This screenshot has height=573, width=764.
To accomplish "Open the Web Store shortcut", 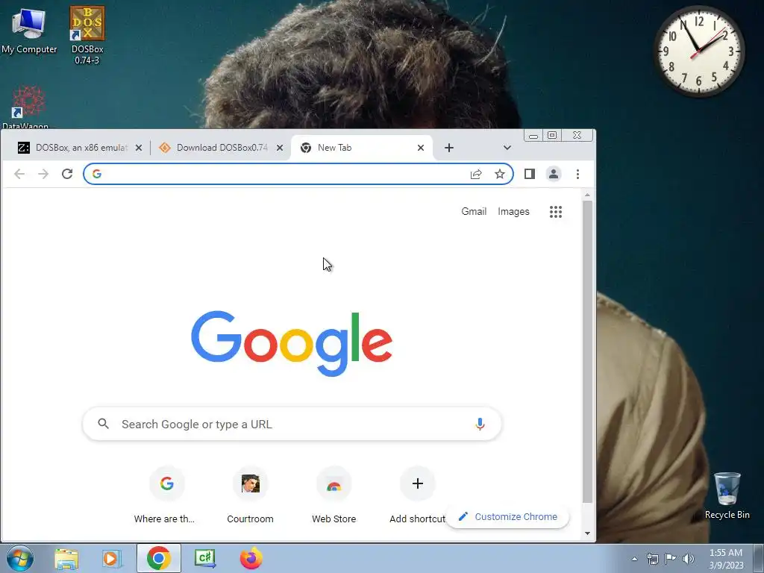I will (334, 495).
